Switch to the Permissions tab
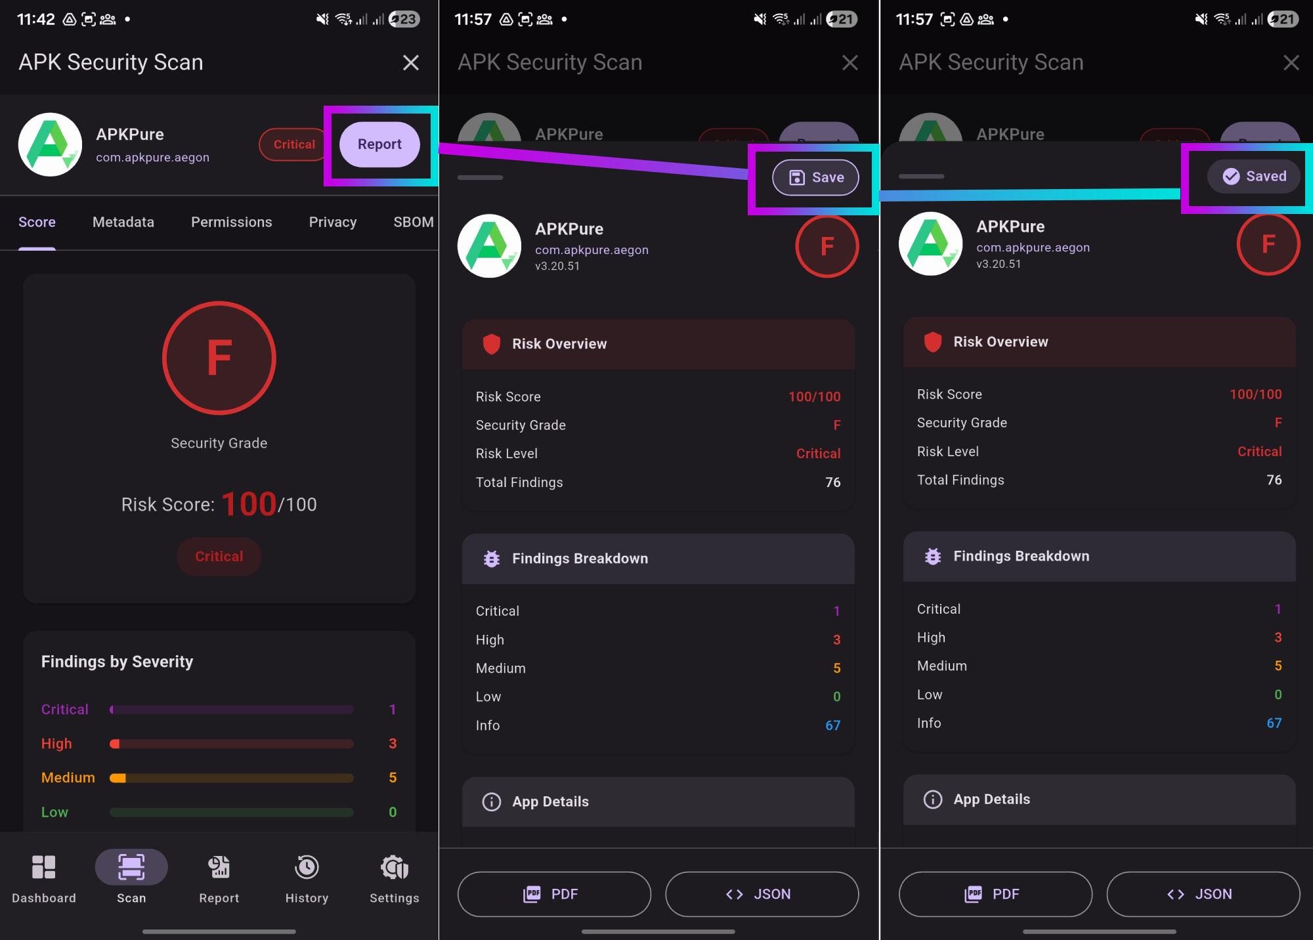 click(x=231, y=223)
